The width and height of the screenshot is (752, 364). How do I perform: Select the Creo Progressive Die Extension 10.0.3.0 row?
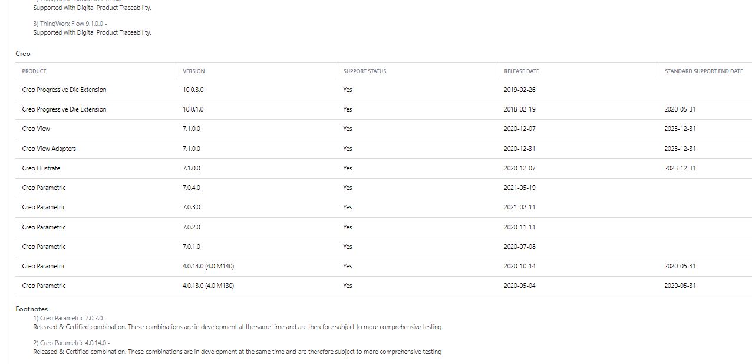pyautogui.click(x=64, y=90)
